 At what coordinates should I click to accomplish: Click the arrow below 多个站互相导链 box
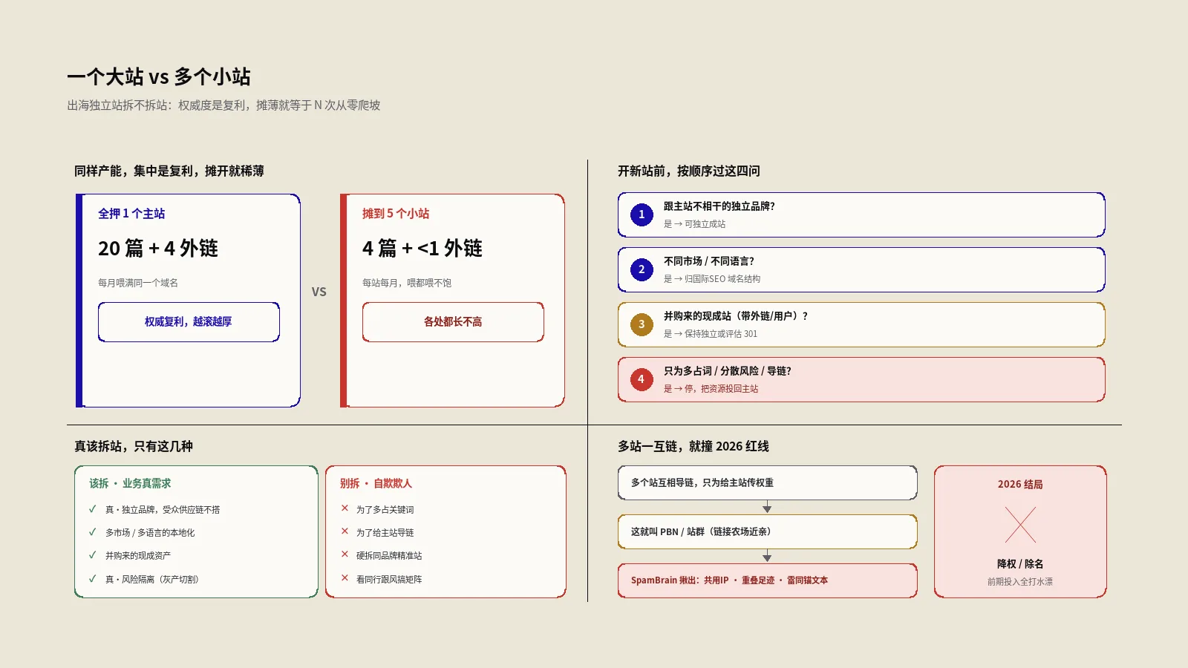[767, 508]
